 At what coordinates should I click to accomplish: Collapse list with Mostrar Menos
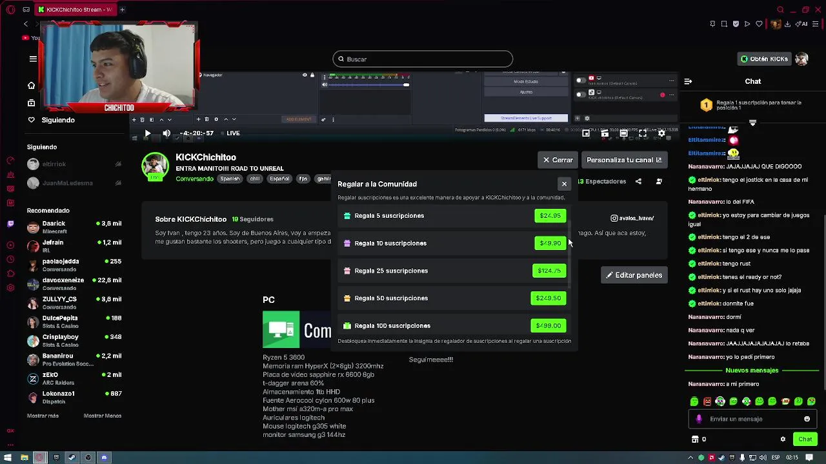(x=103, y=416)
